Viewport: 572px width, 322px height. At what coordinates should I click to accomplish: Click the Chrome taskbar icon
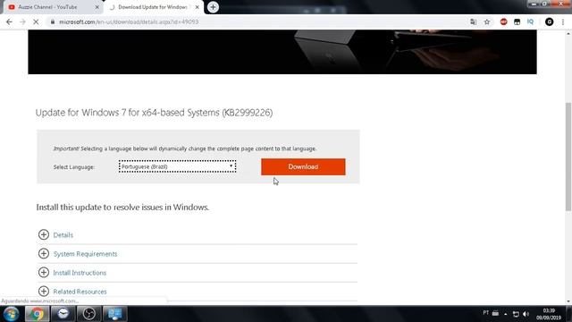37,314
